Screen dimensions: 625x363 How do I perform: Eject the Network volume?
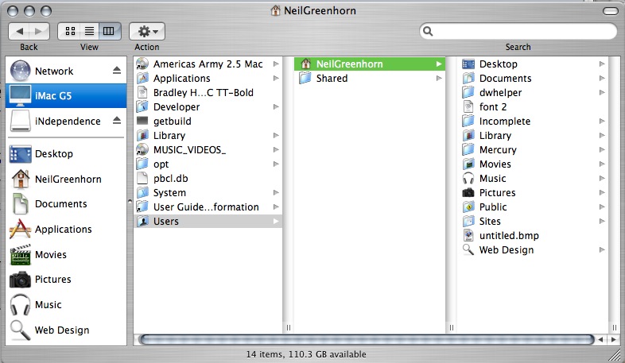pyautogui.click(x=116, y=71)
